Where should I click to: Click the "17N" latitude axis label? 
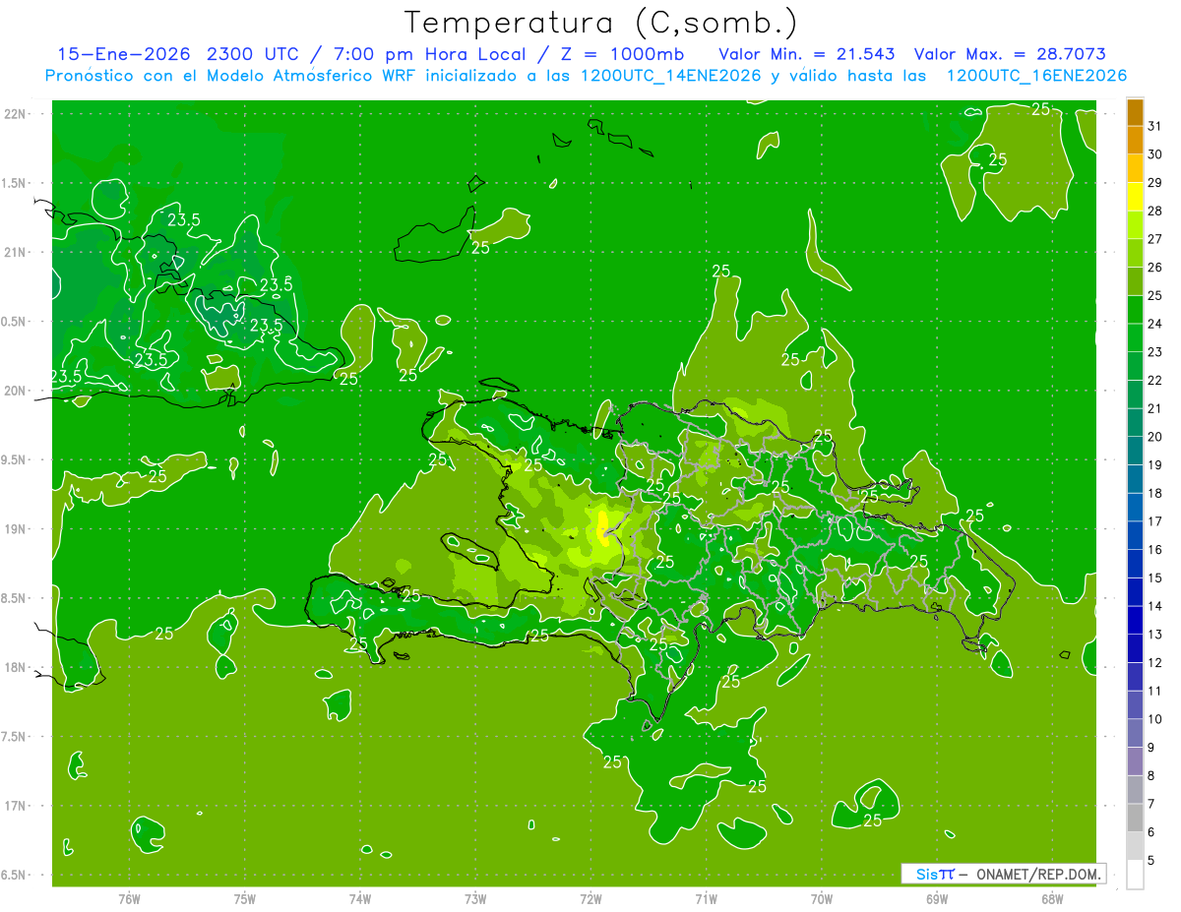click(x=16, y=806)
